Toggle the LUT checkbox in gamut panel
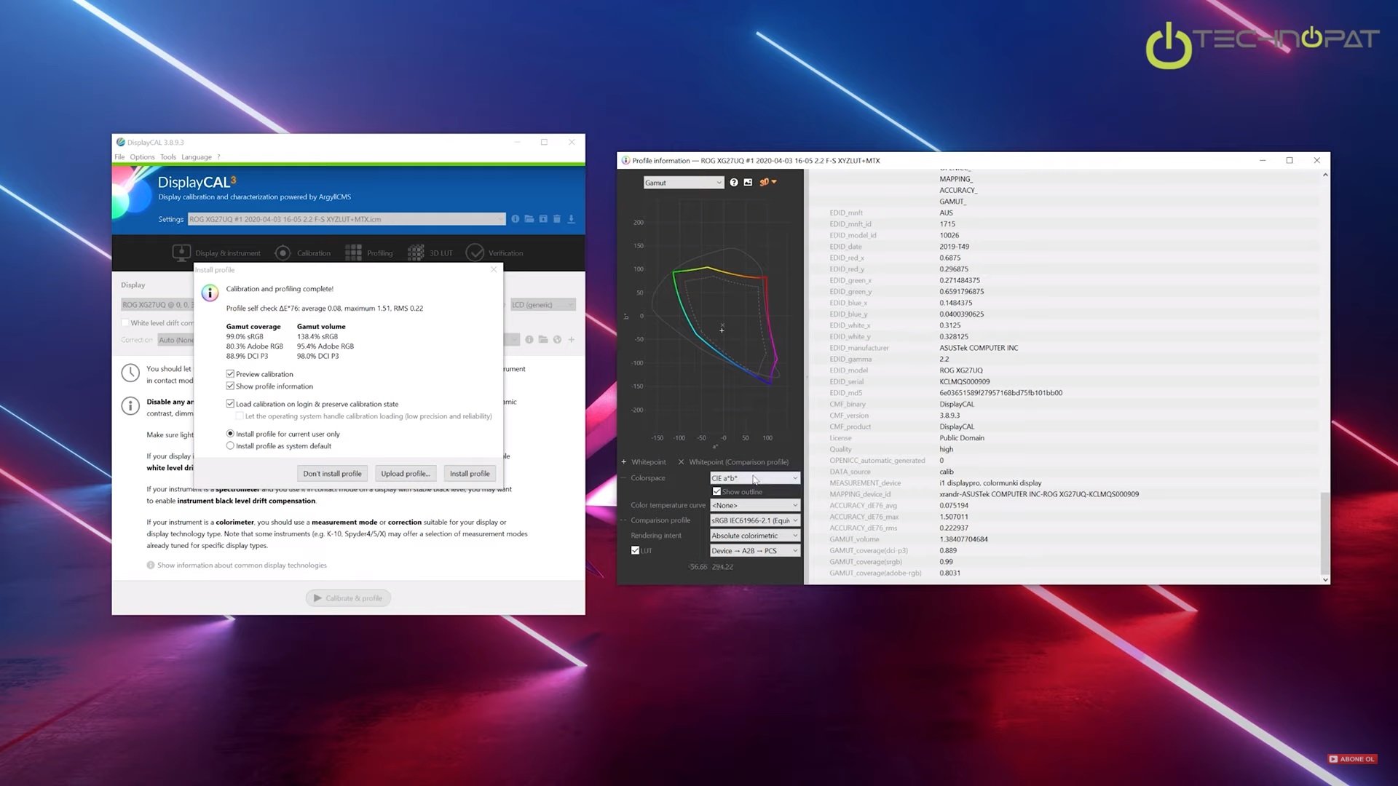Screen dimensions: 1398x786 (636, 551)
